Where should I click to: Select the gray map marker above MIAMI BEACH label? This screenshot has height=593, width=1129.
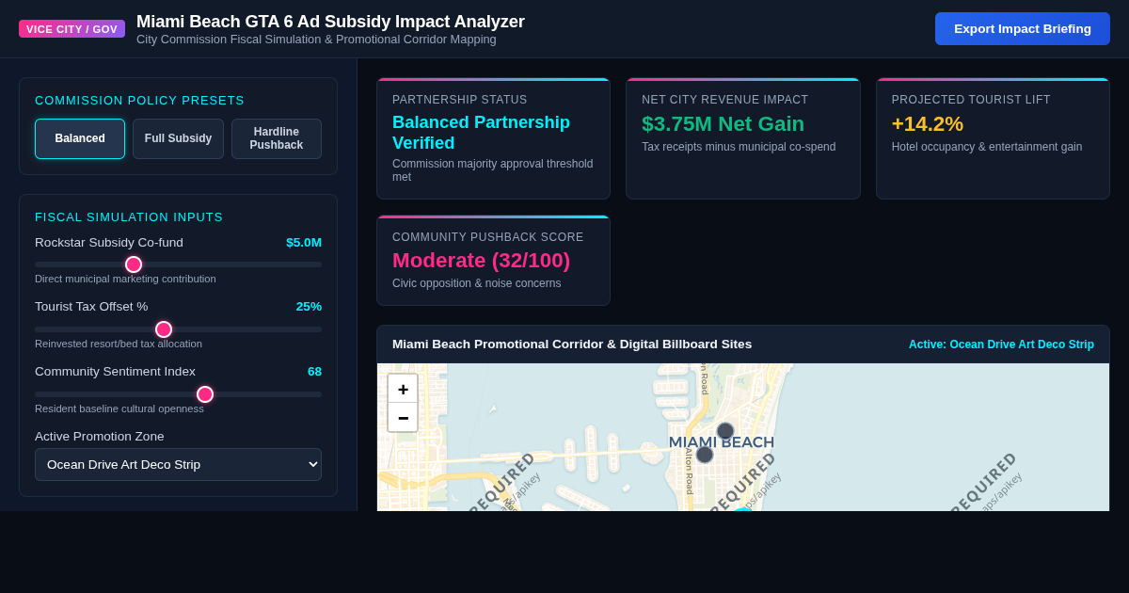(725, 431)
